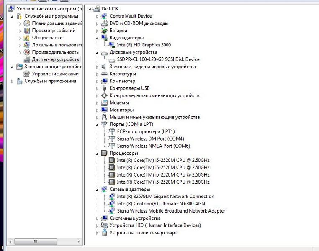This screenshot has height=251, width=319.
Task: Collapse the Процессоры category
Action: [98, 154]
